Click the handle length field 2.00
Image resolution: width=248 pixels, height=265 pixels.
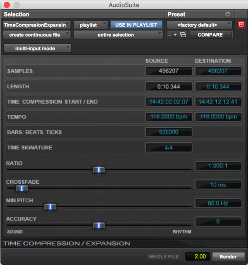pyautogui.click(x=198, y=257)
